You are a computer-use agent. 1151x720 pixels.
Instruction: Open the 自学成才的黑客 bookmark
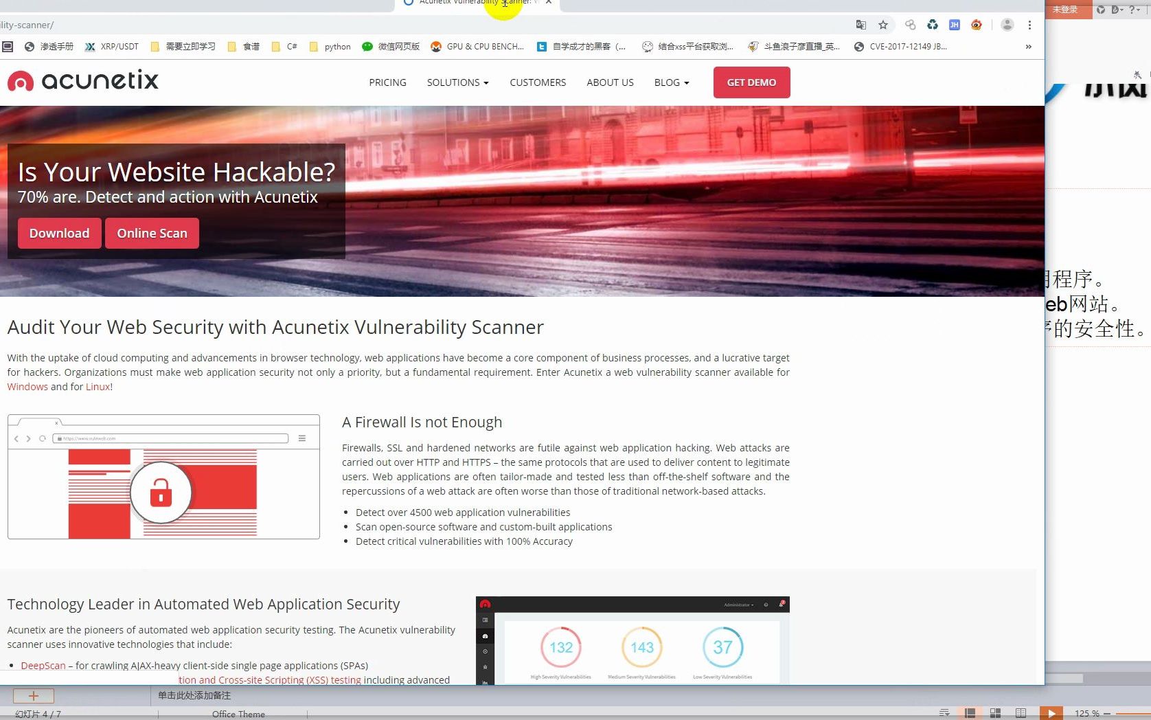point(582,47)
